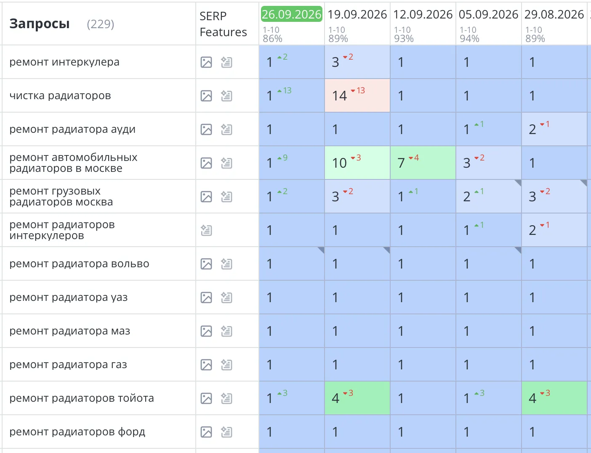Screen dimensions: 591x453
Task: Click the 12.09.2026 column header
Action: point(423,14)
